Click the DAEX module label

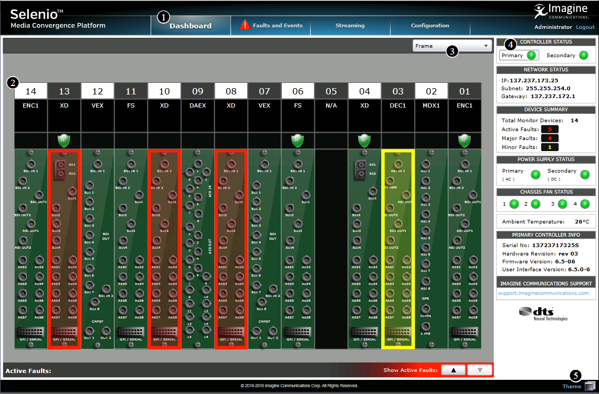click(197, 105)
